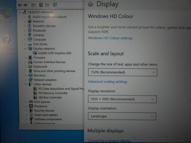Open Windows HD Colour settings link
The image size is (191, 143).
pyautogui.click(x=110, y=38)
